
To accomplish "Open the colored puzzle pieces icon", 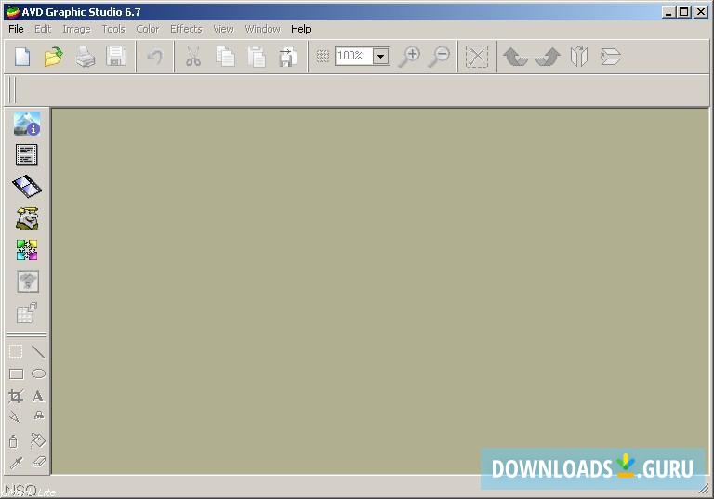I will [x=27, y=250].
